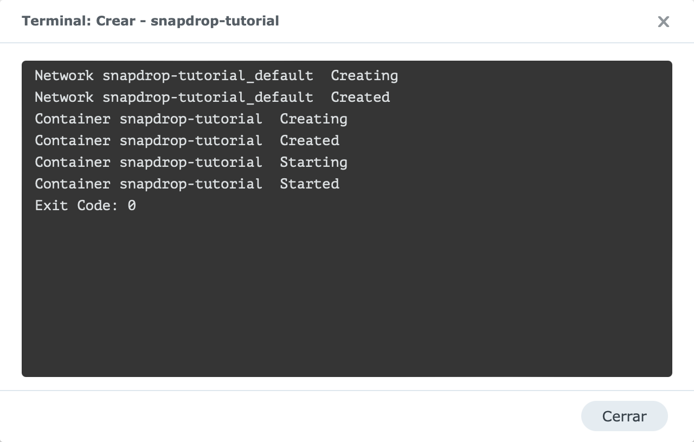Click the Cerrar button
The image size is (694, 442).
pos(624,416)
